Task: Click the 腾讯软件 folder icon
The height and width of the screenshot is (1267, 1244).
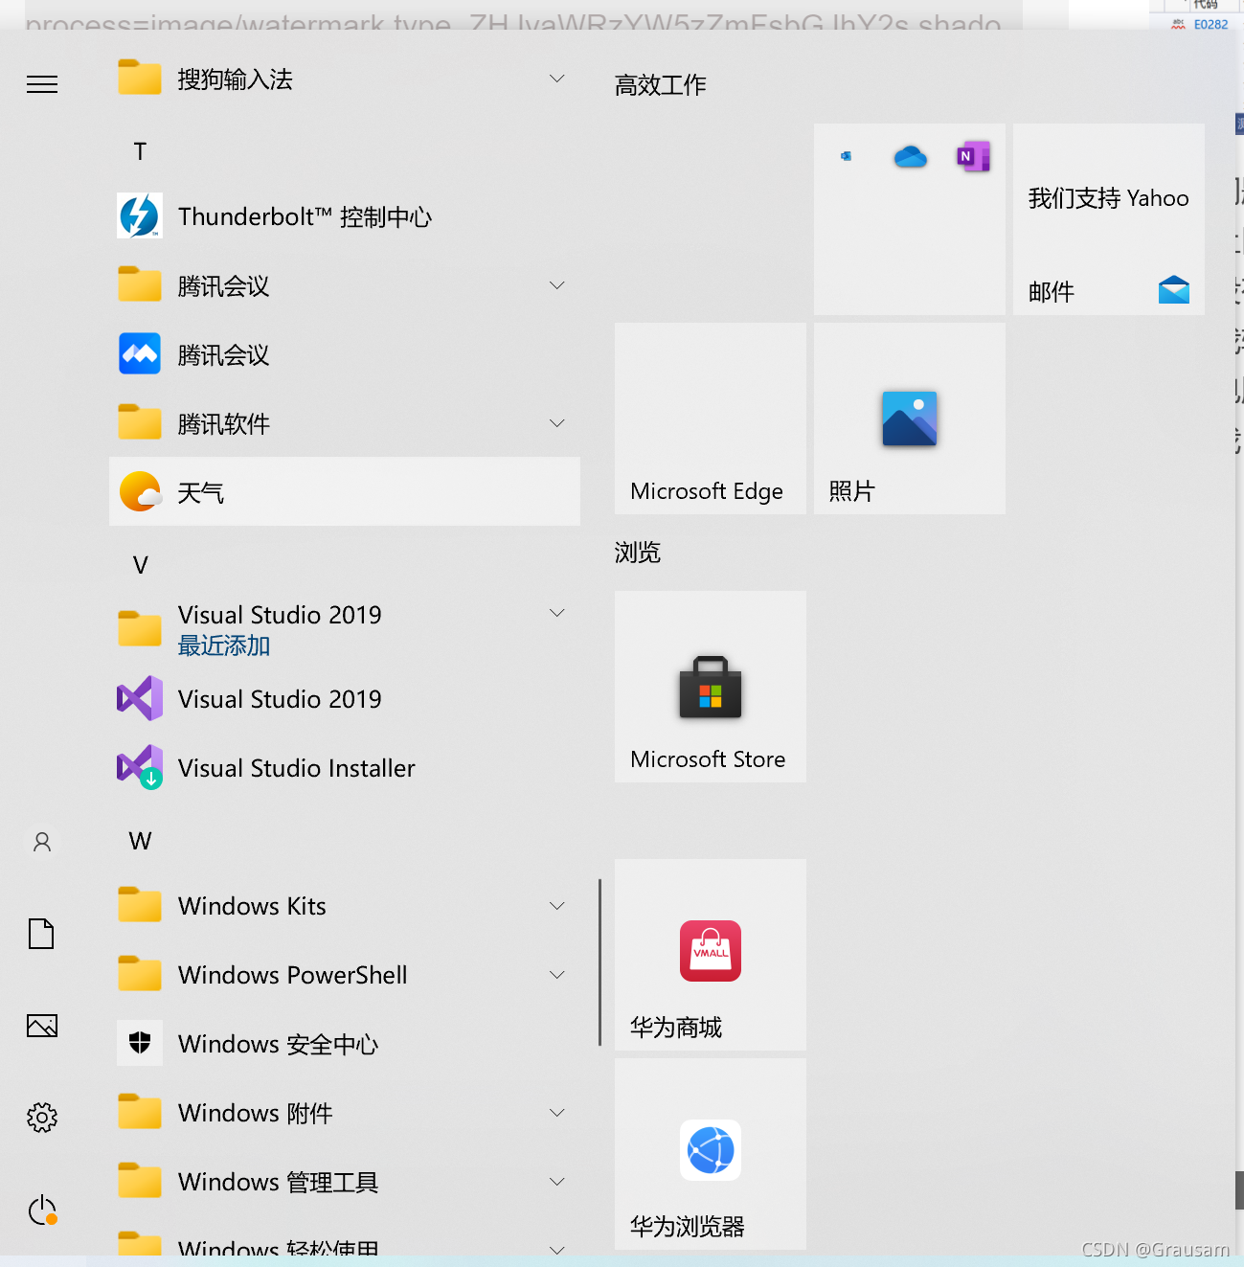Action: pos(140,422)
